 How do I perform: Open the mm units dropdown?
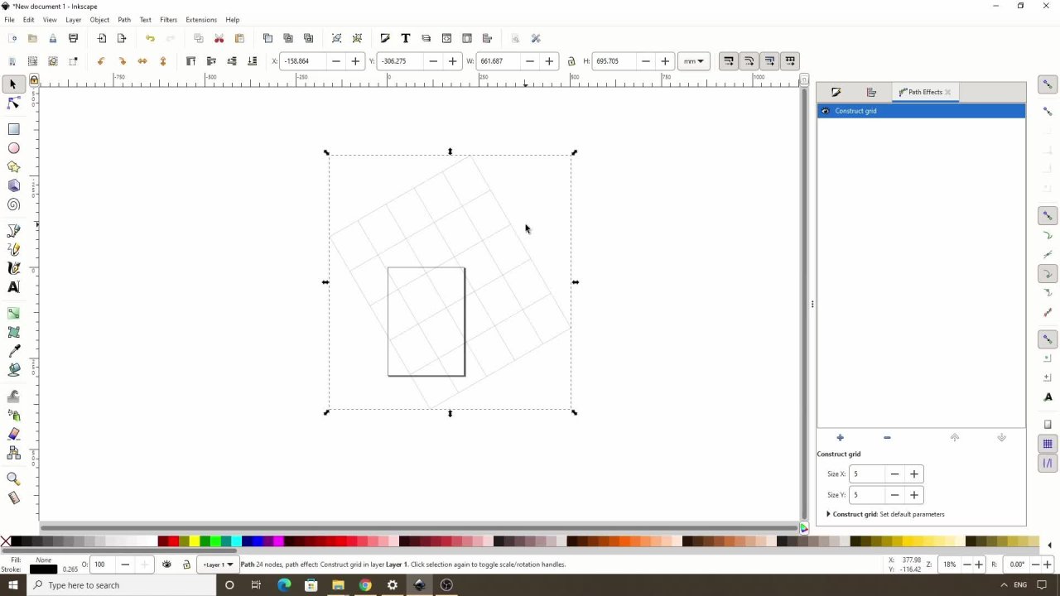pos(693,61)
